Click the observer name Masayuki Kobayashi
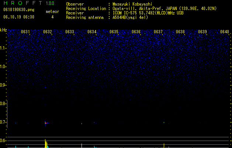 click(x=132, y=4)
